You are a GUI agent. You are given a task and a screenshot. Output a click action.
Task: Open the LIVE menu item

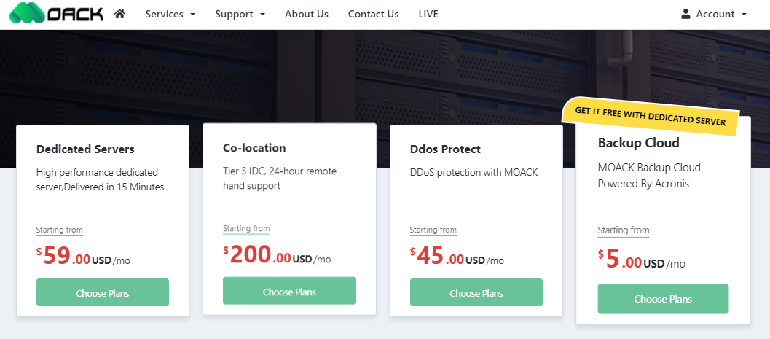[428, 15]
